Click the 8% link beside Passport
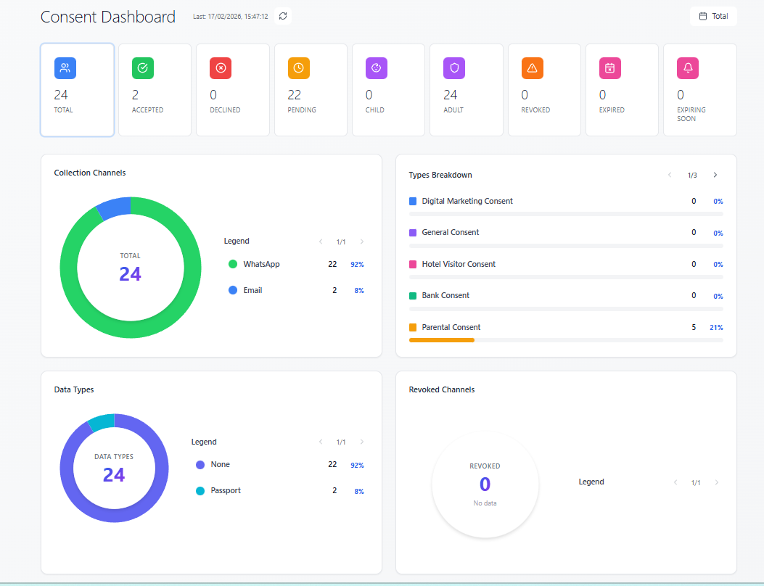The width and height of the screenshot is (764, 586). click(356, 490)
